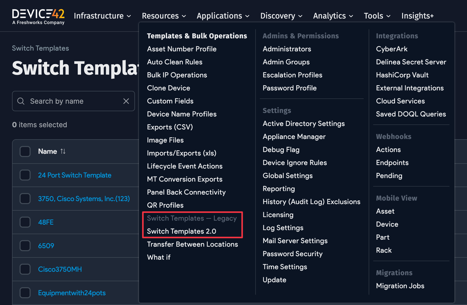Clear the search field with X icon
Screen dimensions: 467x305
(126, 101)
